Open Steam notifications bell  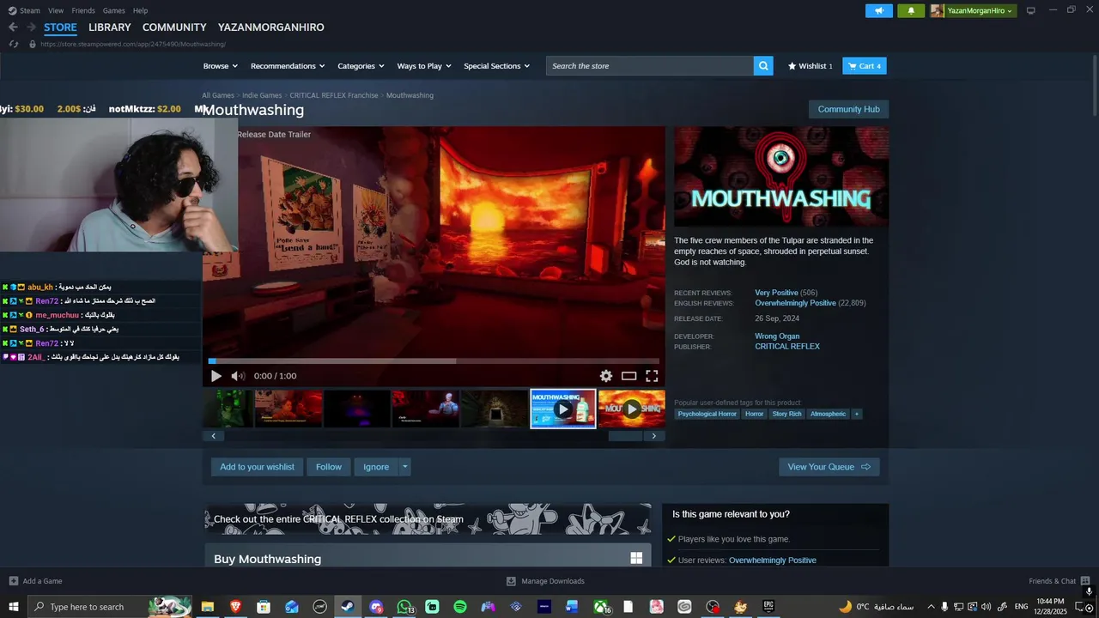(911, 10)
